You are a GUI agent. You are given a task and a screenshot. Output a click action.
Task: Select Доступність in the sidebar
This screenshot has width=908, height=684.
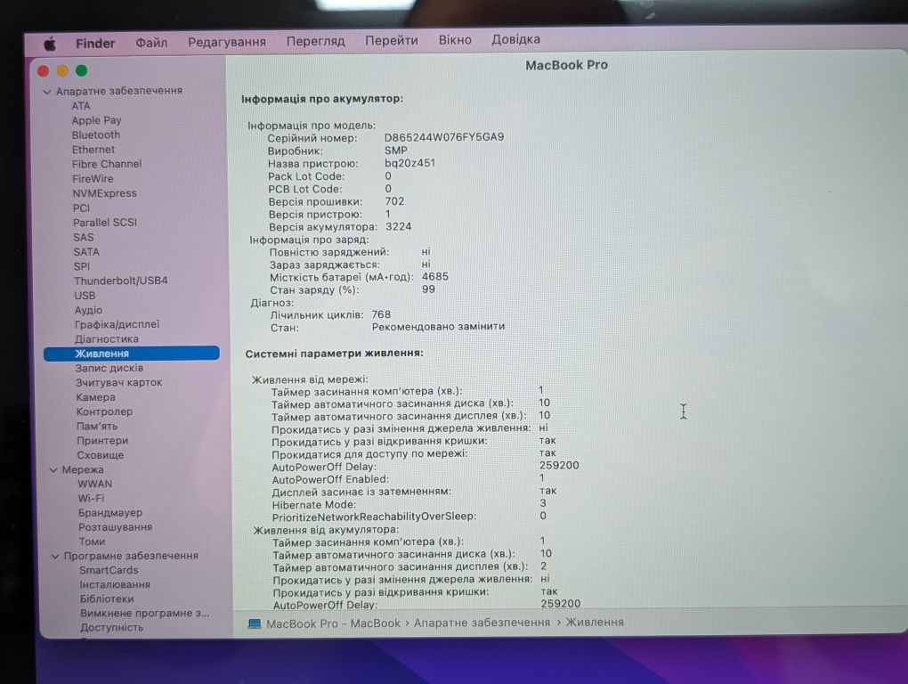tap(112, 628)
